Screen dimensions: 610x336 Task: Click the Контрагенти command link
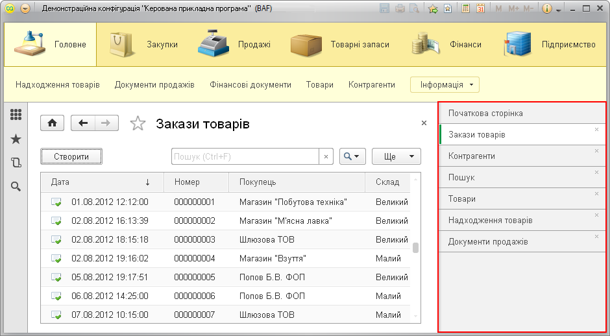(372, 85)
